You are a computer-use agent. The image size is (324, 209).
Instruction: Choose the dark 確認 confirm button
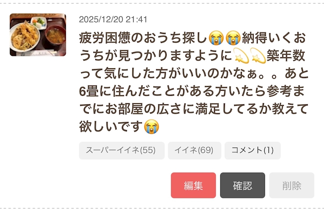[242, 185]
